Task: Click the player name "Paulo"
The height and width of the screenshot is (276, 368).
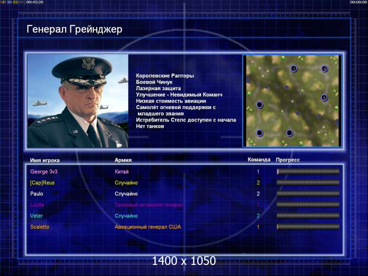Action: tap(37, 194)
